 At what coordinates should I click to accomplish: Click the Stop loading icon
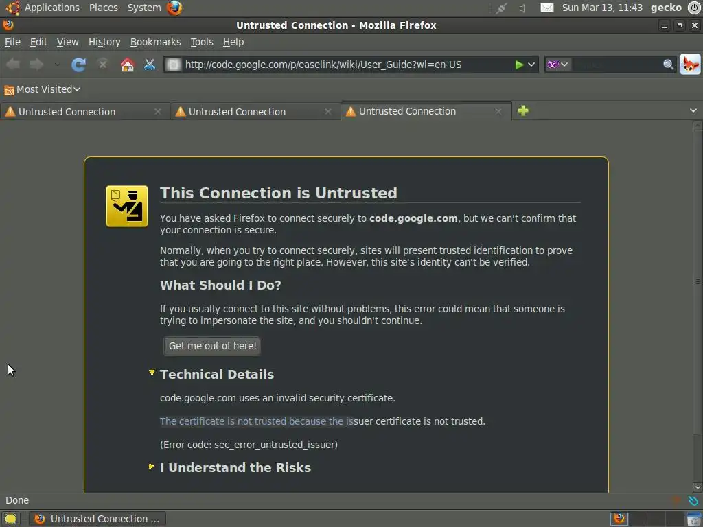click(x=103, y=64)
